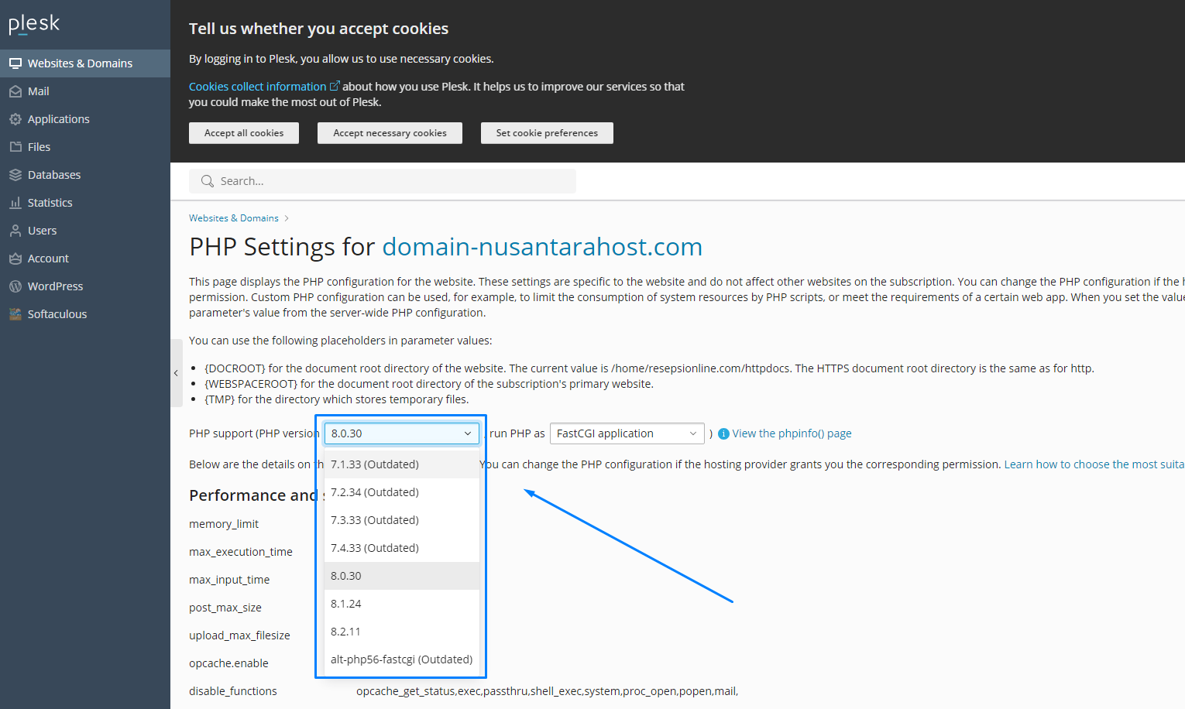Accept all cookies

(x=243, y=132)
